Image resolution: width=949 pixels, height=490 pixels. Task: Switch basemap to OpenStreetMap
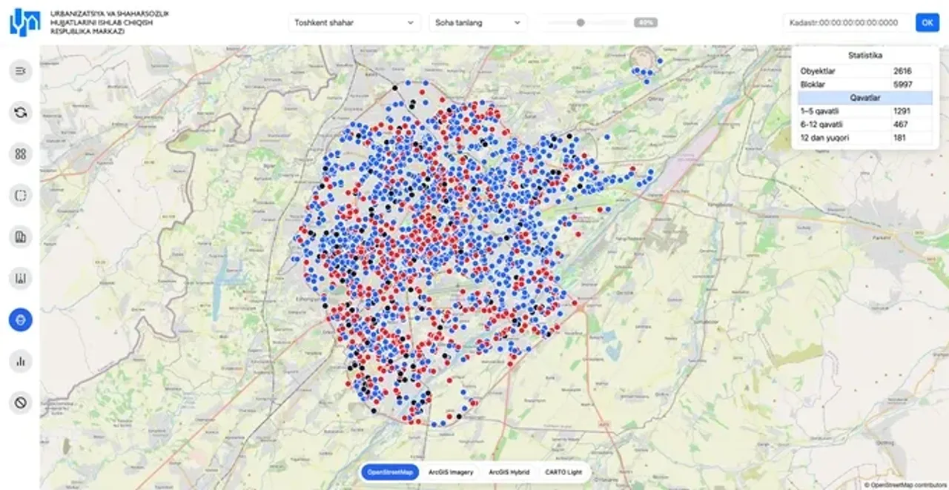click(390, 472)
